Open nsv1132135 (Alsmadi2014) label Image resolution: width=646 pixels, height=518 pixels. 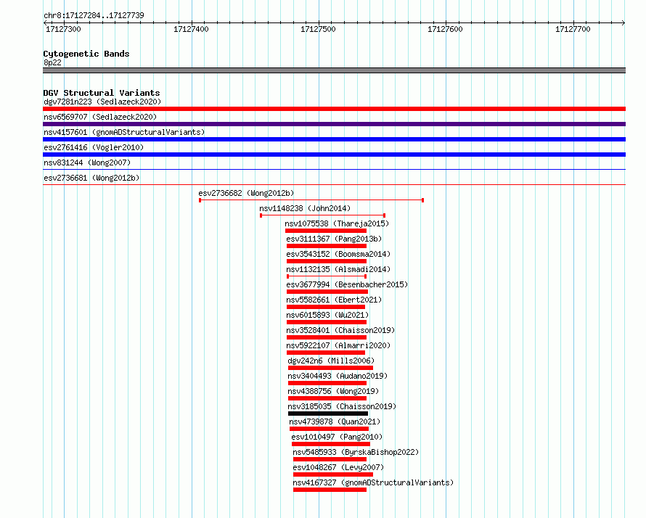[338, 269]
